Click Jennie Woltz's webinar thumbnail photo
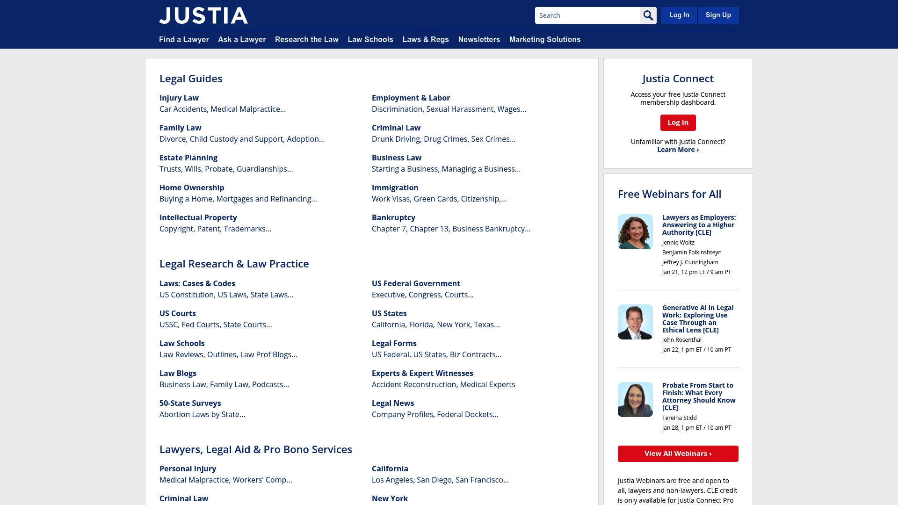This screenshot has height=505, width=898. 635,231
